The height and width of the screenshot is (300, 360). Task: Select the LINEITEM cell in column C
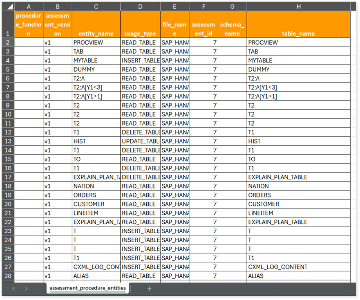pyautogui.click(x=96, y=213)
